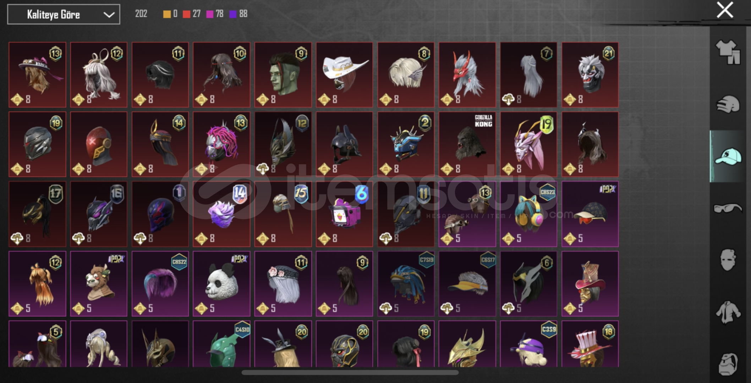The height and width of the screenshot is (383, 751).
Task: Select the jacket category icon
Action: (728, 312)
